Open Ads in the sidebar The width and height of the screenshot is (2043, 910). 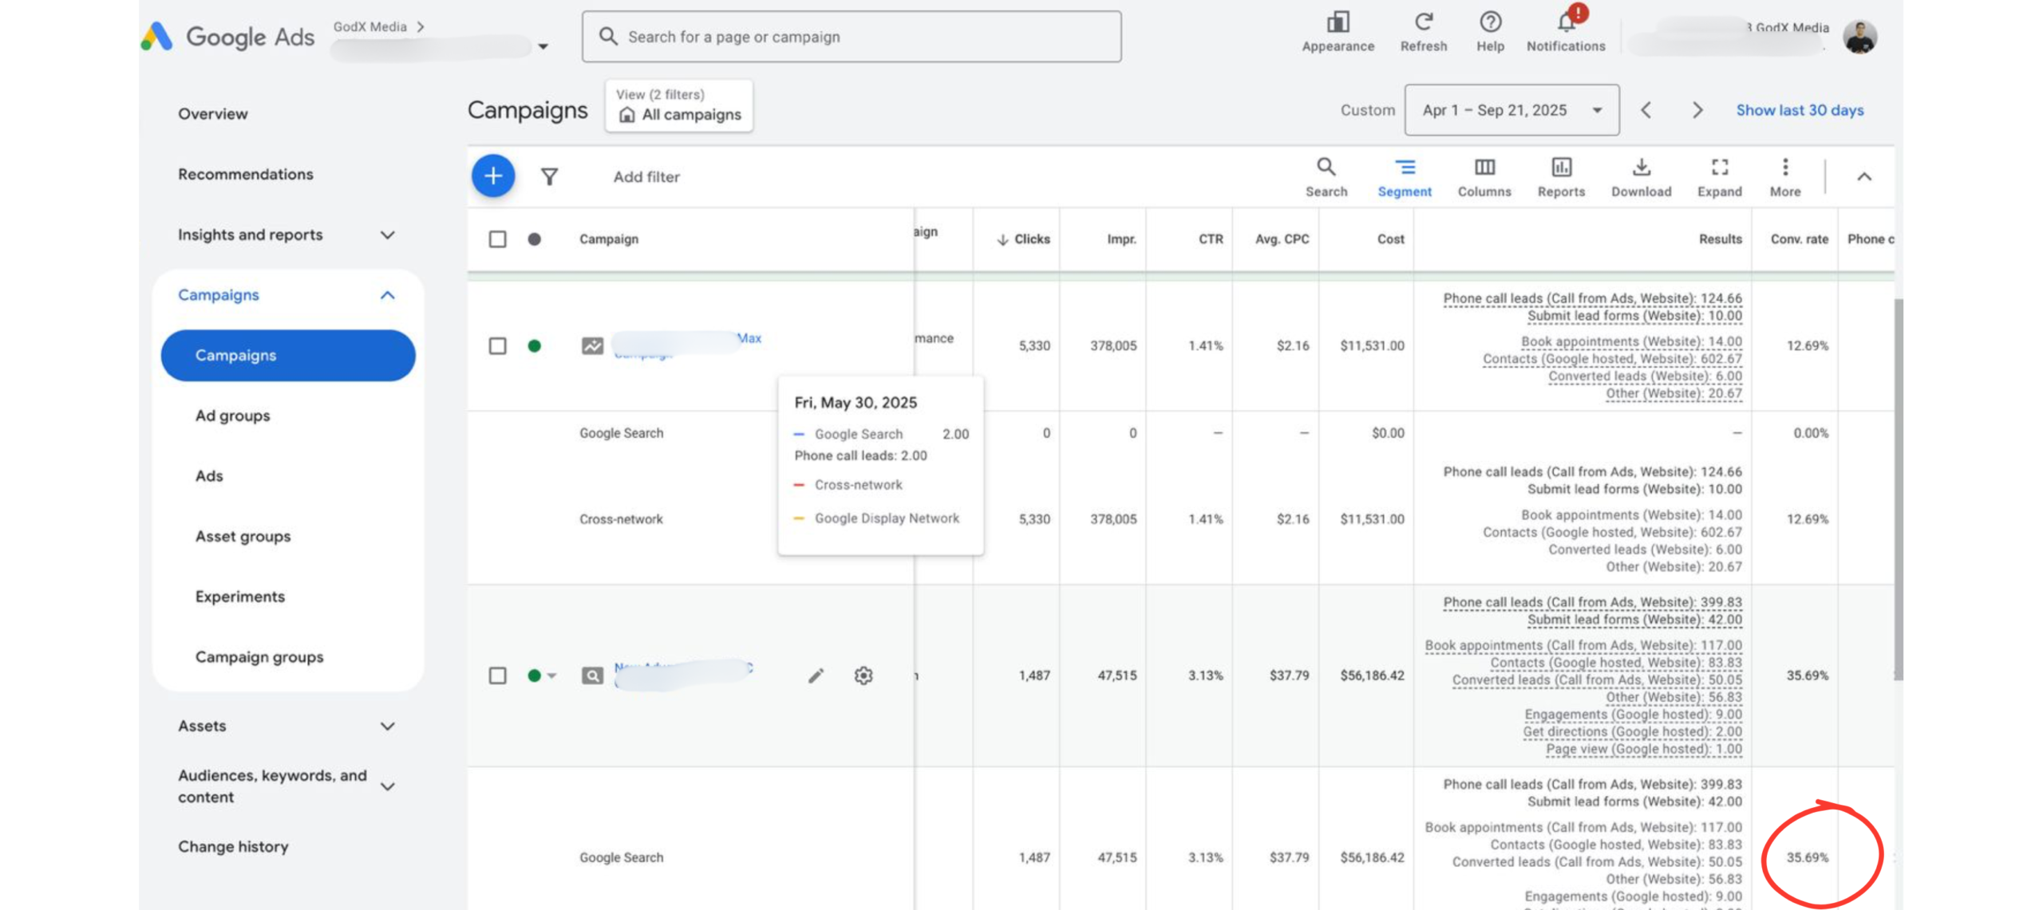click(208, 475)
